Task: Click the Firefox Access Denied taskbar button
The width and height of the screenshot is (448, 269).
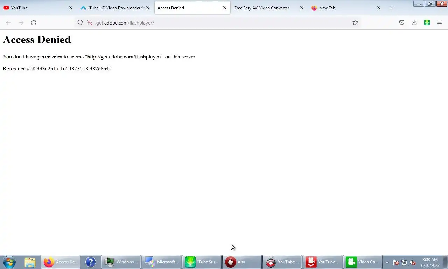Action: (61, 262)
